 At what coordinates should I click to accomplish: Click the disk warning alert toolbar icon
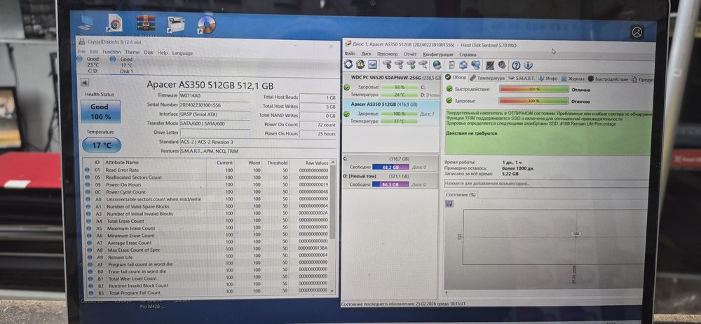[x=360, y=65]
